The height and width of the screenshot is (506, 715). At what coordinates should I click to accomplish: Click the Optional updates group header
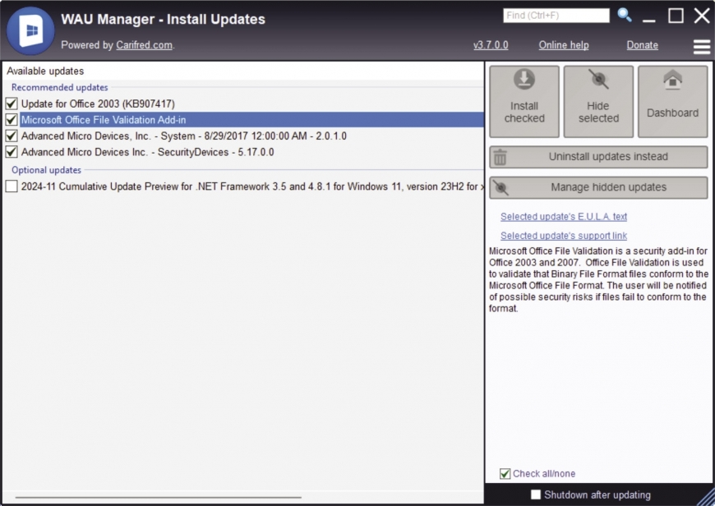tap(47, 170)
